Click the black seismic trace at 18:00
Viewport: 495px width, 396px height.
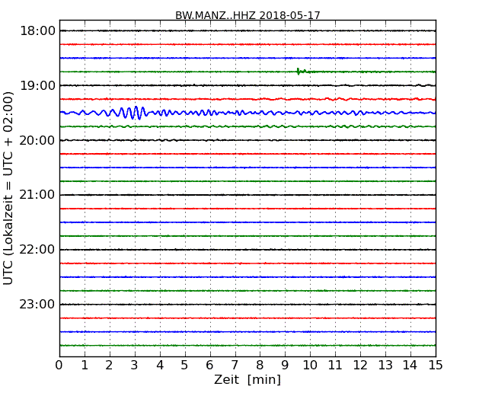coord(247,31)
